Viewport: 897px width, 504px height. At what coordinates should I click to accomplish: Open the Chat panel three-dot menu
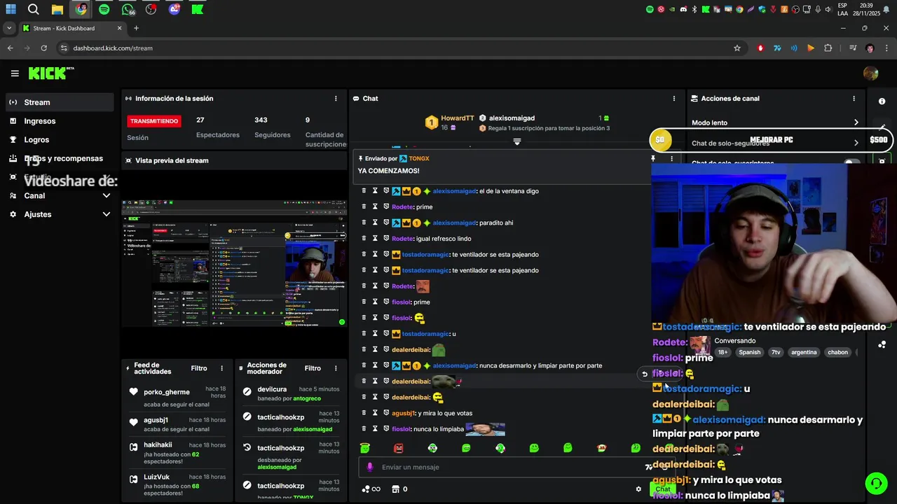(674, 99)
